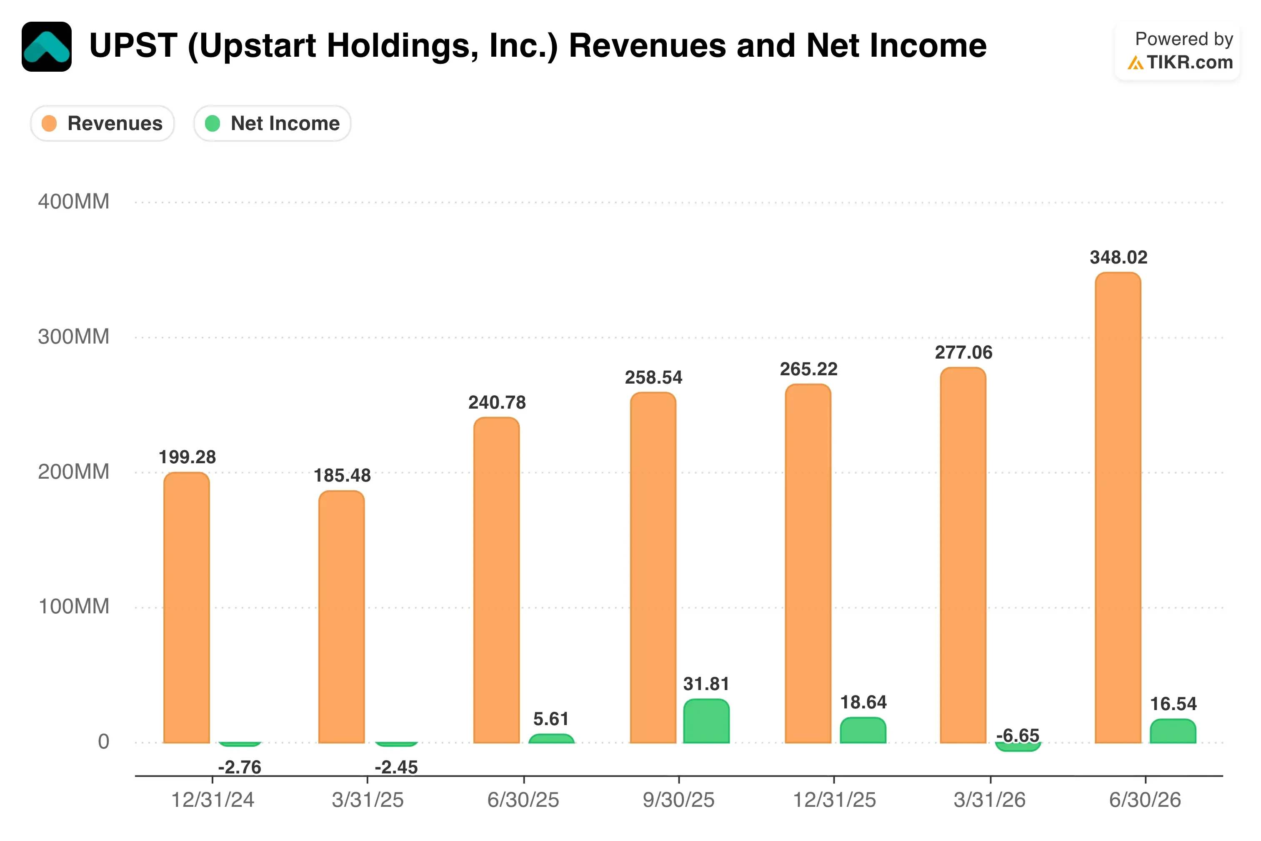Click the 200MM y-axis label

(x=73, y=472)
